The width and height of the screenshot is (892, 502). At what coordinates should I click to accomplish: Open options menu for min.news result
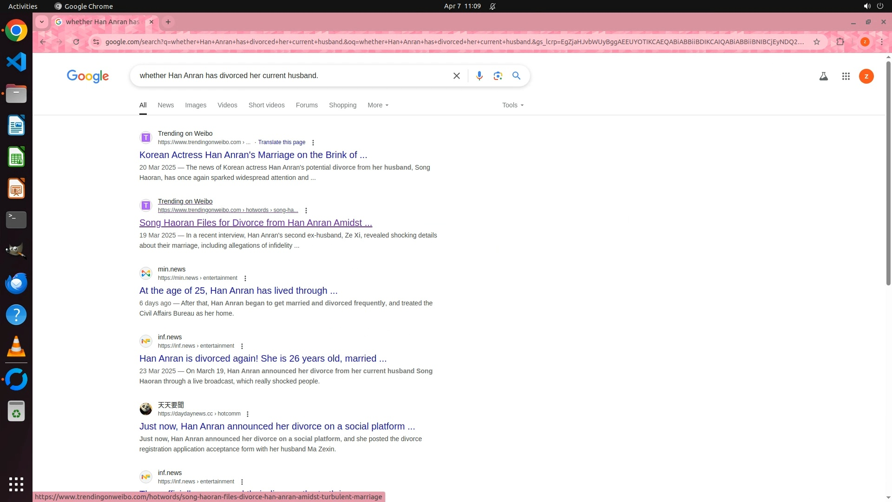(x=245, y=278)
